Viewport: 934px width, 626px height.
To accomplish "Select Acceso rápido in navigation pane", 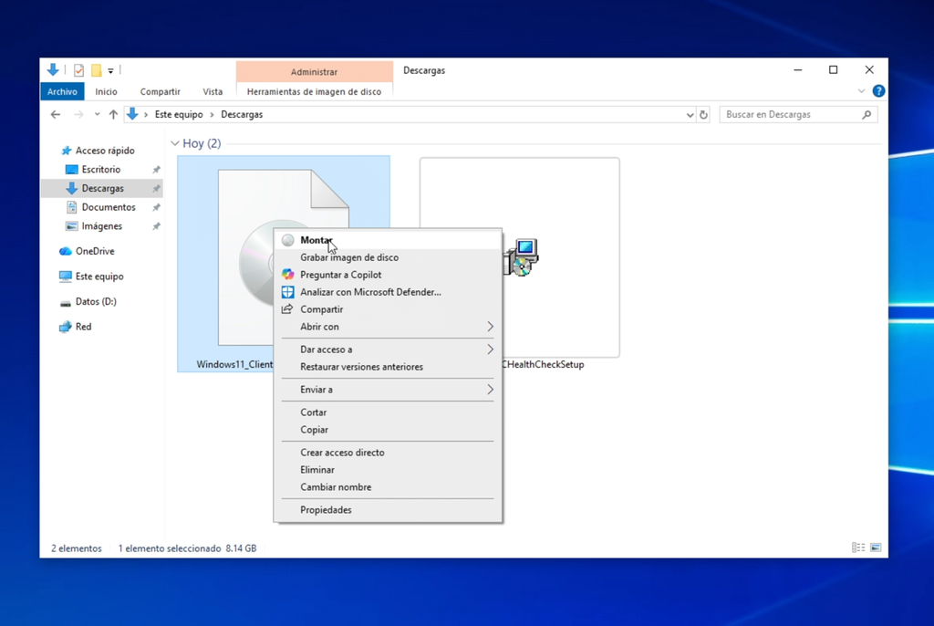I will coord(105,151).
